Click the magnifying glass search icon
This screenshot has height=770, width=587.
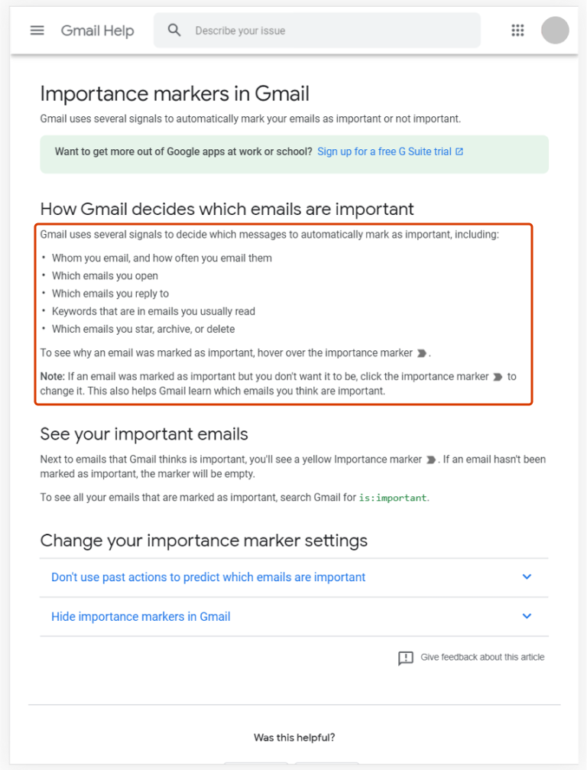(x=174, y=31)
